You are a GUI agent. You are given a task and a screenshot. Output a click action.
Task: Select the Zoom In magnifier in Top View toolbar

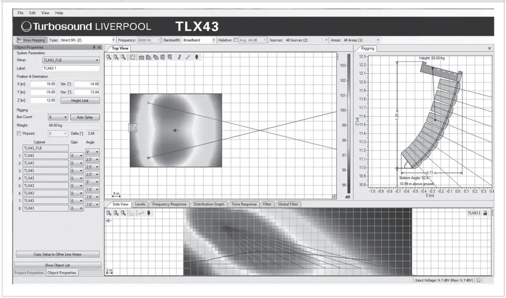(108, 57)
